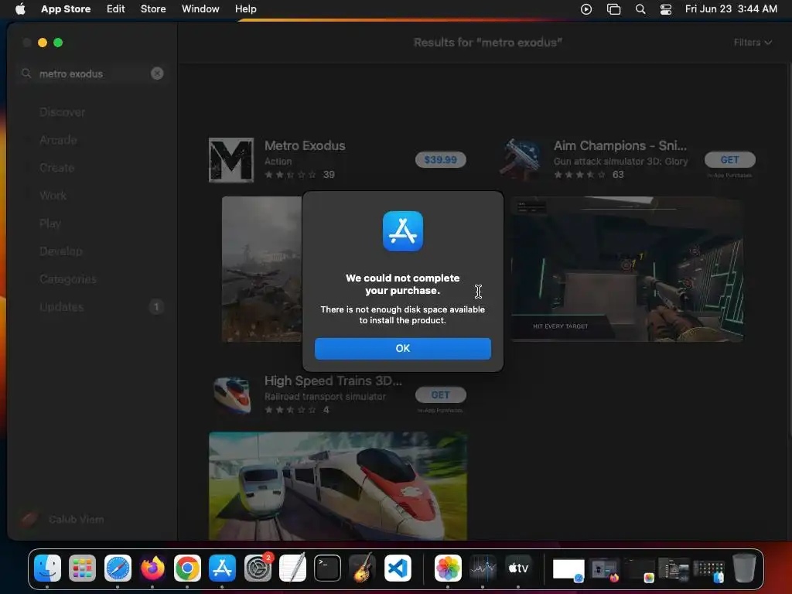
Task: Click the App Store icon in the dialog
Action: 402,231
